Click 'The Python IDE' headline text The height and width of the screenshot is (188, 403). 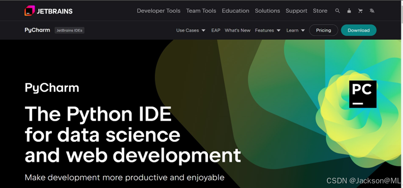(98, 114)
